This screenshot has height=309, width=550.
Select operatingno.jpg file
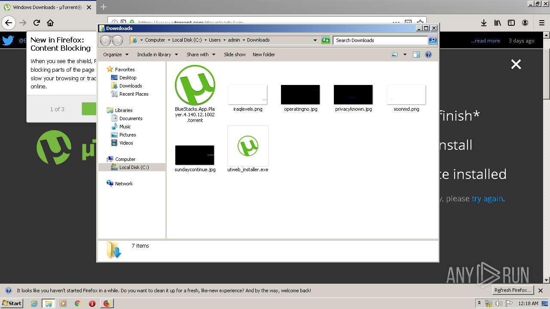(x=300, y=98)
